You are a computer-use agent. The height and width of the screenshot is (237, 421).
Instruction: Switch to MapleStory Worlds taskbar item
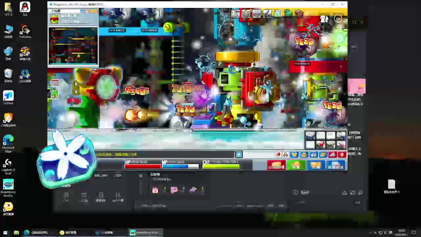[145, 232]
